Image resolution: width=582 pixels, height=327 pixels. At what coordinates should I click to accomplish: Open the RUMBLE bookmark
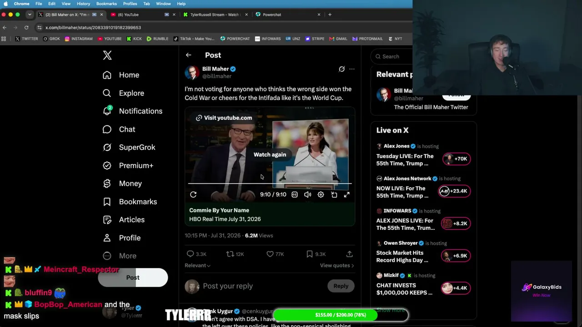click(157, 39)
